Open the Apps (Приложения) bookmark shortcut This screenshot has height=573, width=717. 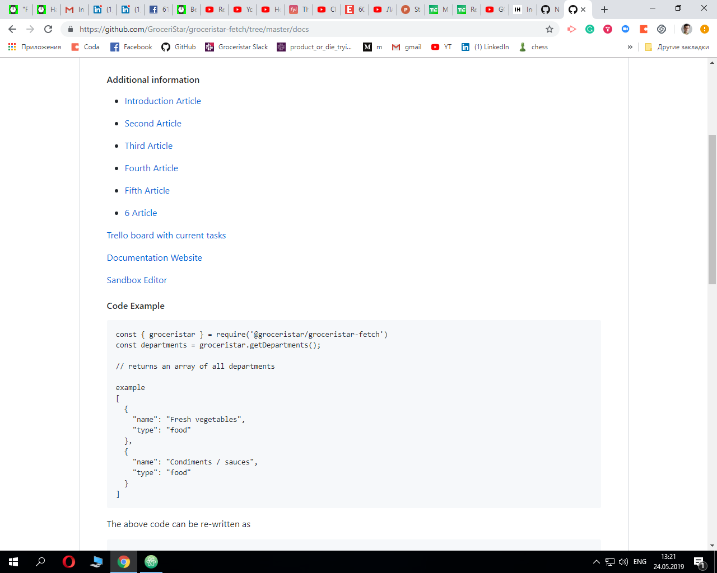[x=35, y=47]
